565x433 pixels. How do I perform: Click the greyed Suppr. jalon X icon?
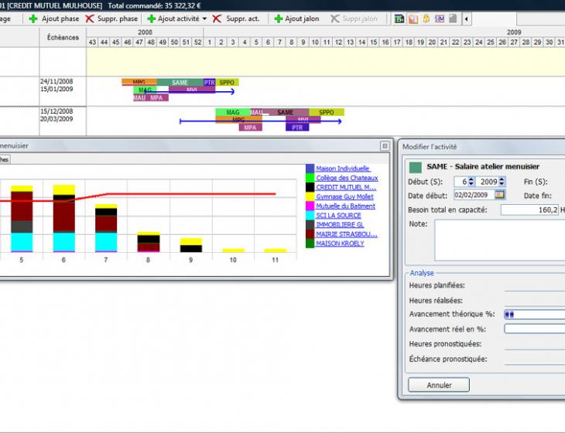[x=335, y=19]
